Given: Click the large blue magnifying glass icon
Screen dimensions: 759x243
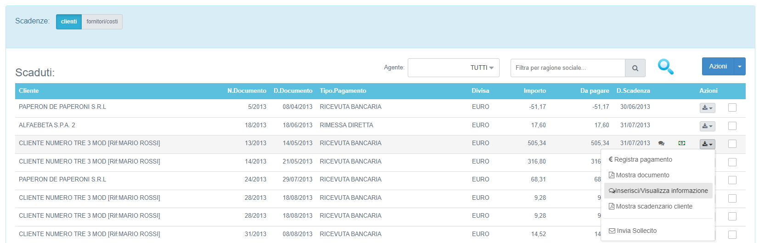Looking at the screenshot, I should coord(665,67).
